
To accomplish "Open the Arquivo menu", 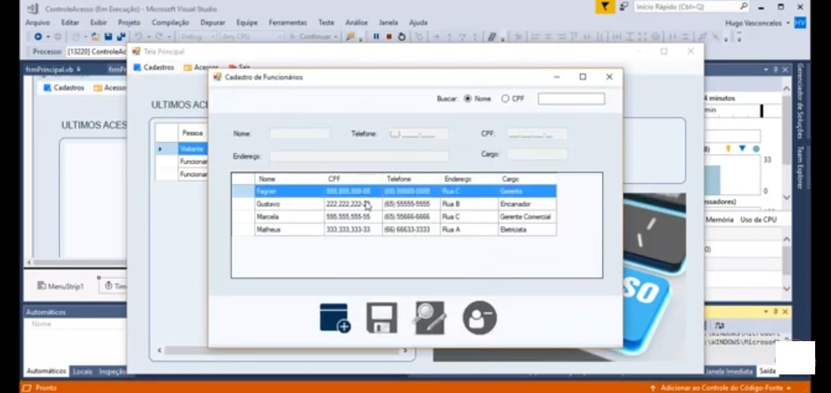I will click(38, 22).
